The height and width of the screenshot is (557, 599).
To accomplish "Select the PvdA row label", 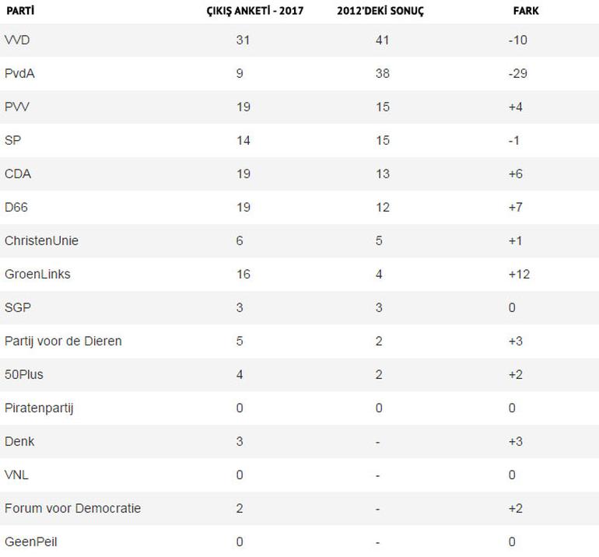I will (19, 73).
